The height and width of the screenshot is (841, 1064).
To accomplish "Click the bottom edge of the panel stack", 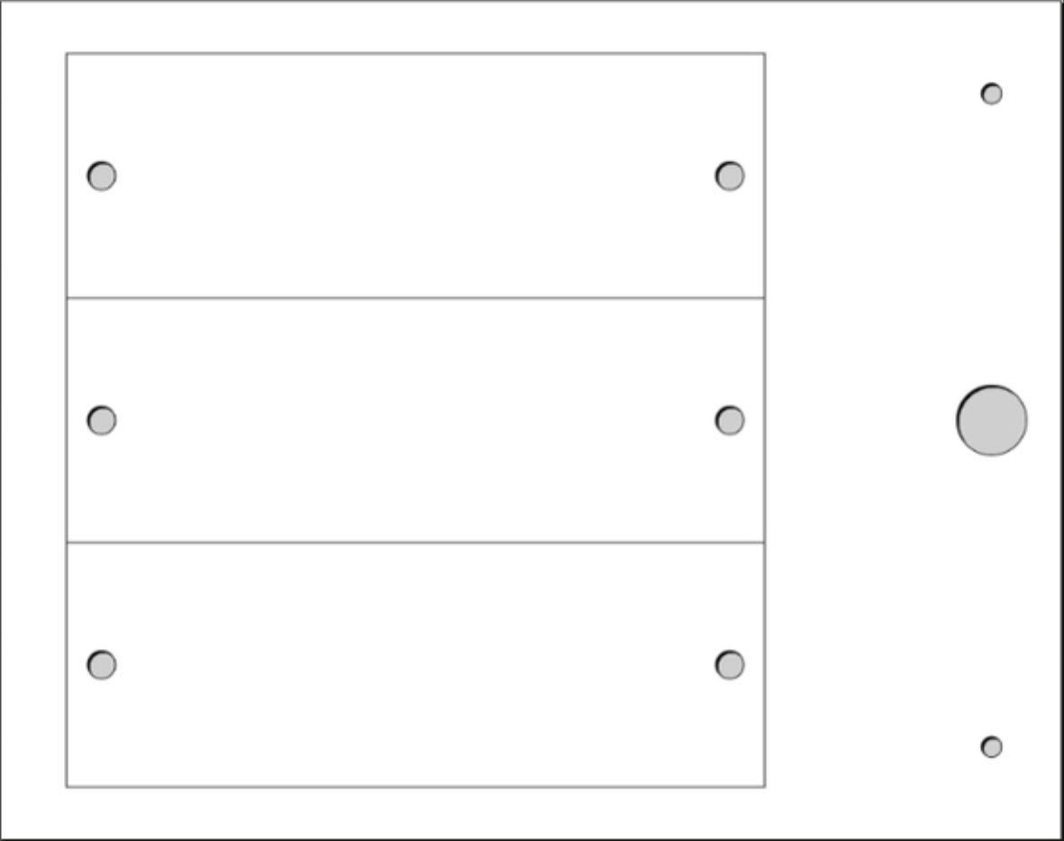I will (x=415, y=787).
